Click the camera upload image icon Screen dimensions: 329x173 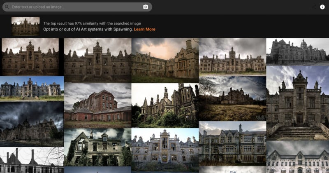(146, 7)
